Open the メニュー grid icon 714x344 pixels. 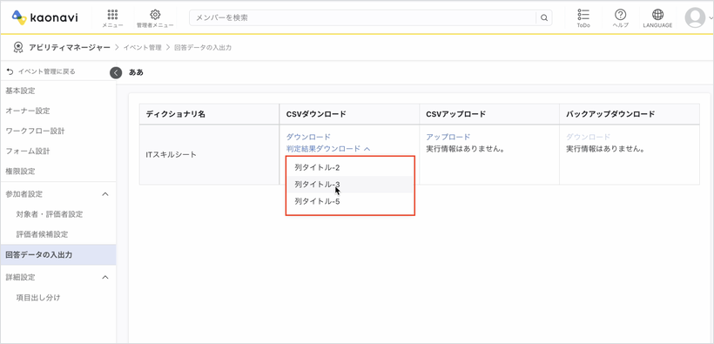click(x=112, y=18)
